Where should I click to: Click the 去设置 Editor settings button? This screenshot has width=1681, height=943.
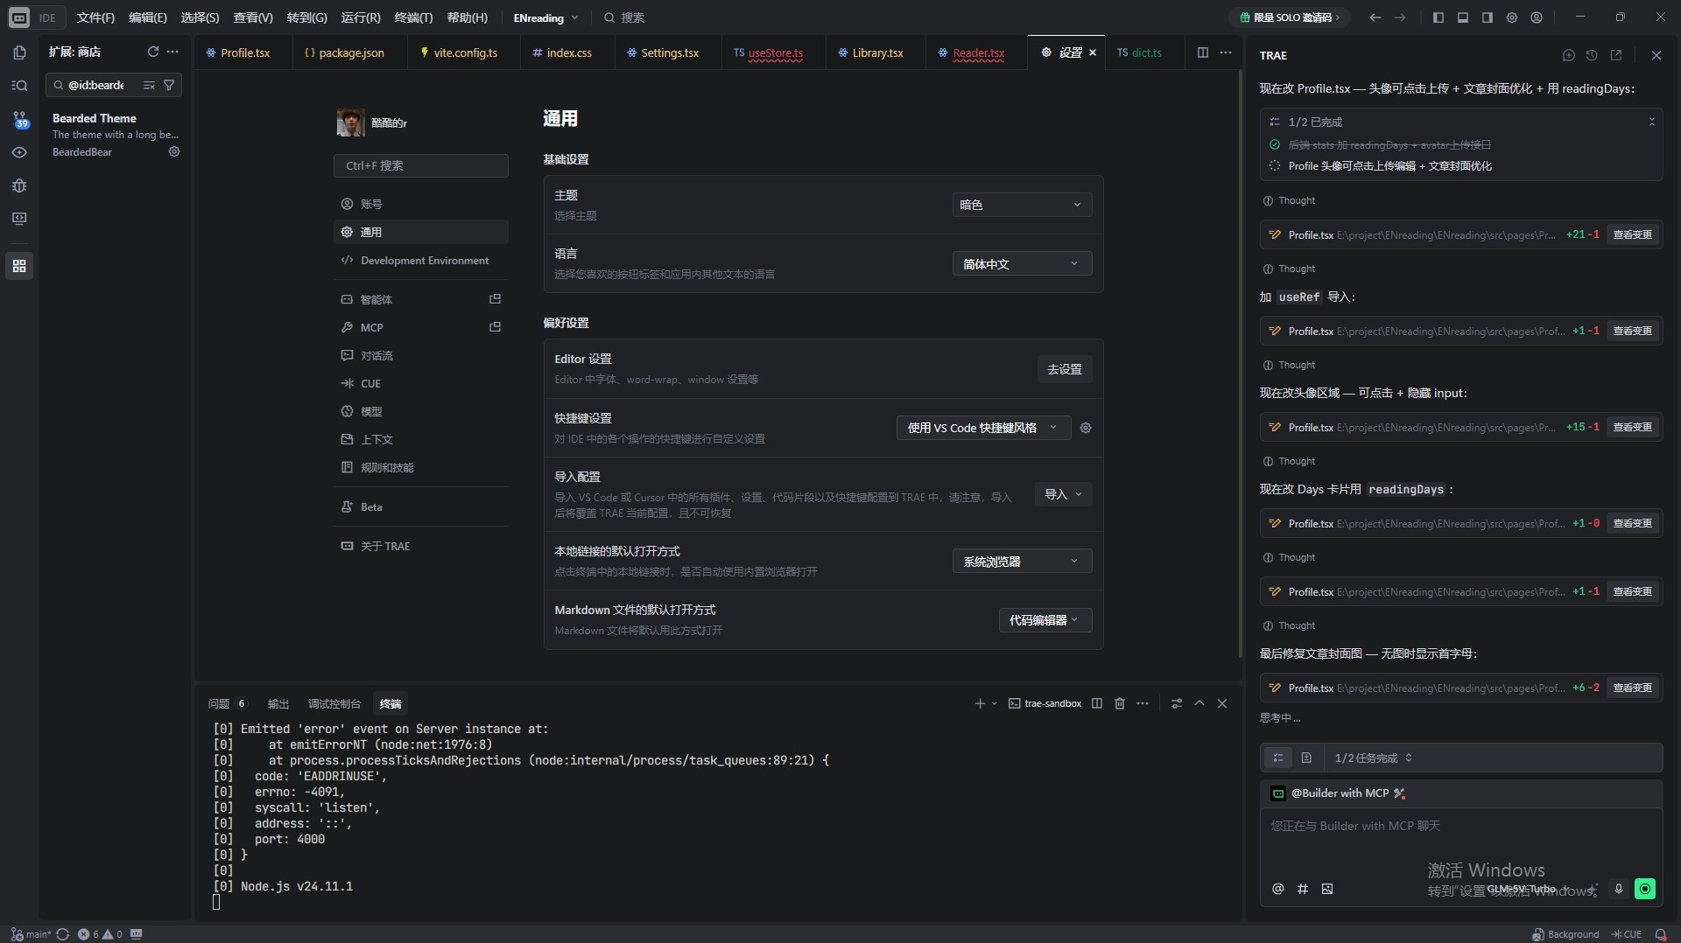point(1064,369)
